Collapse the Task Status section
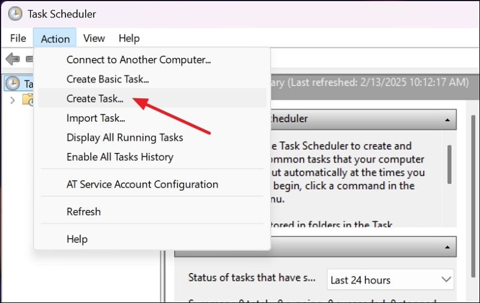The height and width of the screenshot is (303, 480). click(447, 247)
